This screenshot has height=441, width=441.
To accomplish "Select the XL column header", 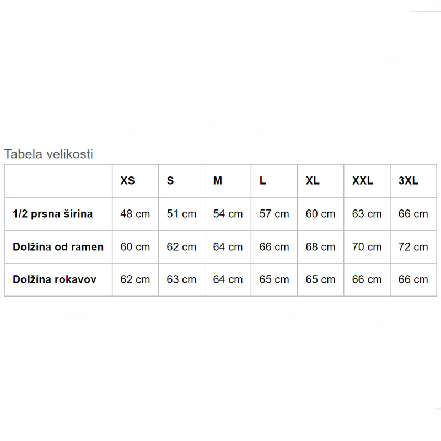I will pos(313,181).
